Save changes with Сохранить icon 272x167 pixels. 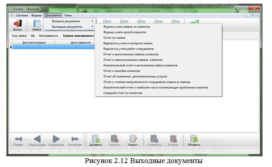tap(154, 139)
